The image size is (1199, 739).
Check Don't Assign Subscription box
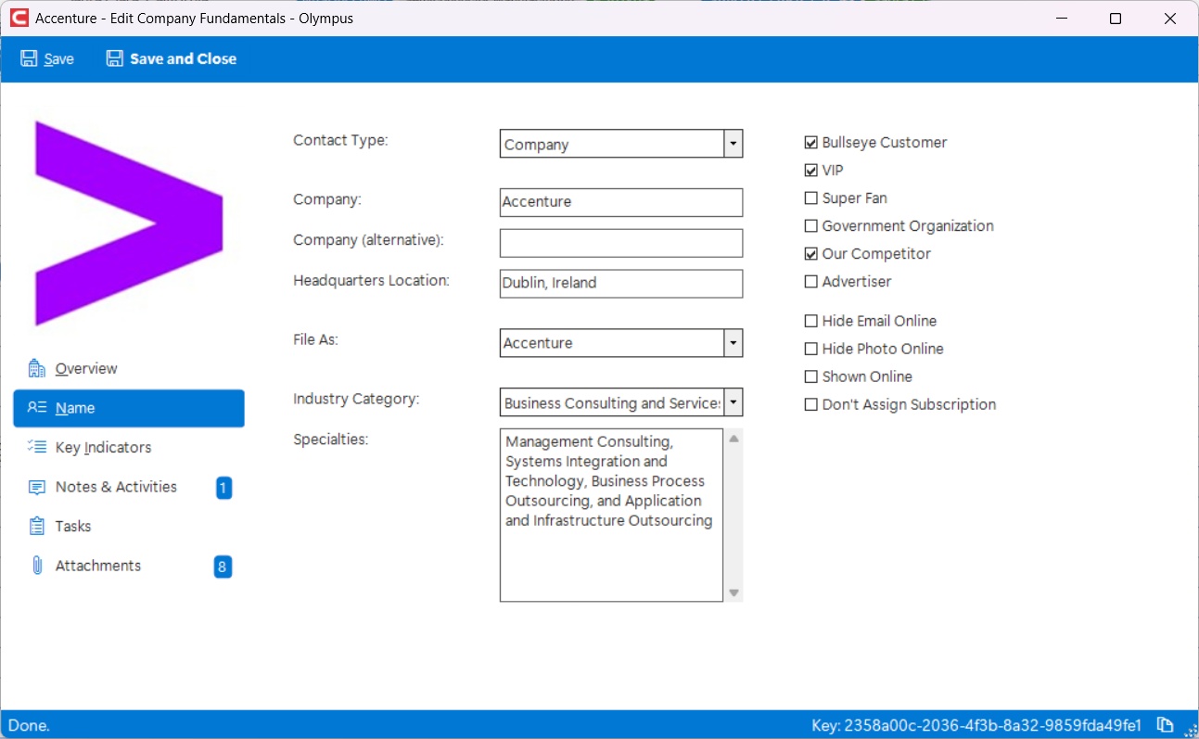[811, 404]
